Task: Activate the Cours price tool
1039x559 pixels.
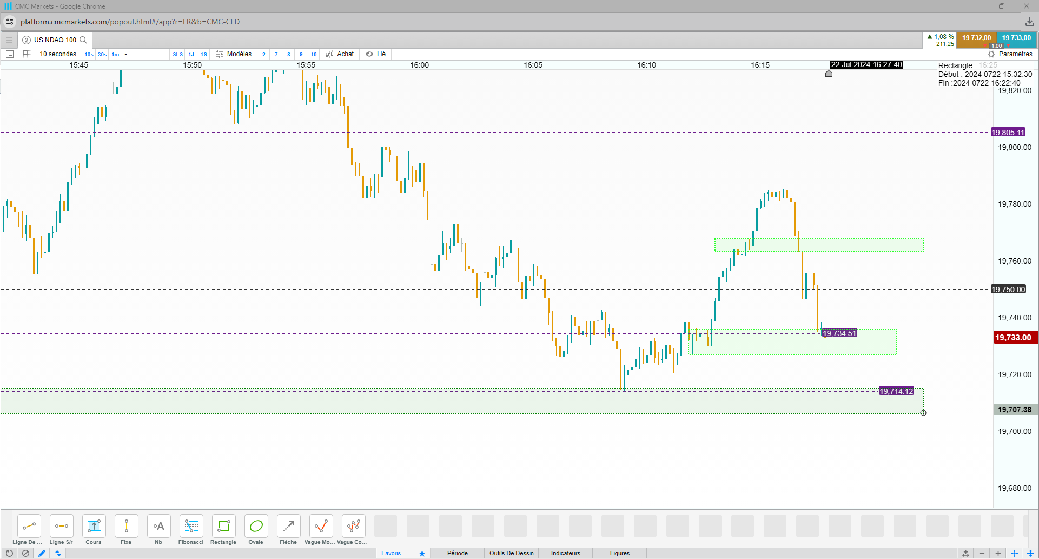Action: click(94, 530)
